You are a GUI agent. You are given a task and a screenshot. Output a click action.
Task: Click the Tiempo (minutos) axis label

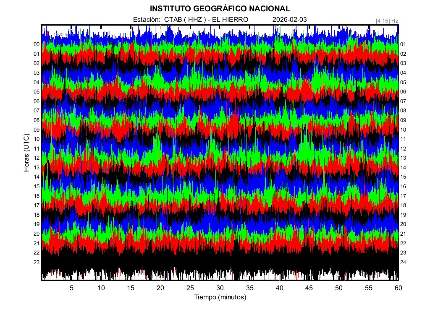[x=220, y=297]
